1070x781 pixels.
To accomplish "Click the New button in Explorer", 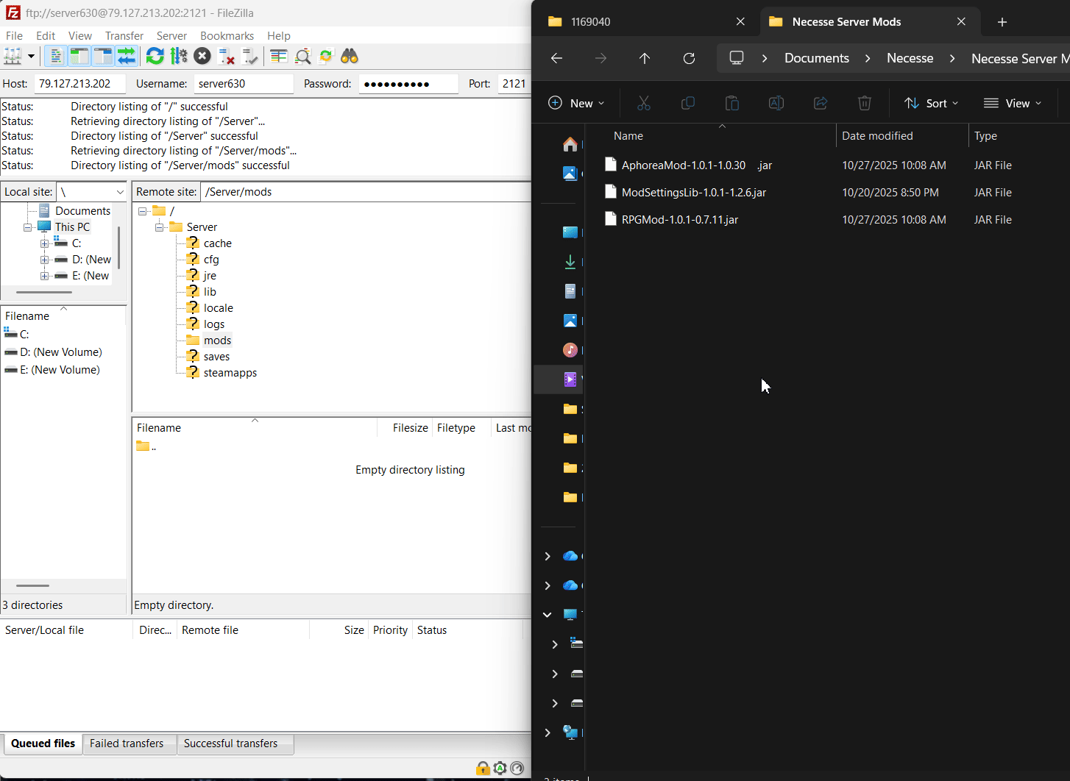I will 576,104.
